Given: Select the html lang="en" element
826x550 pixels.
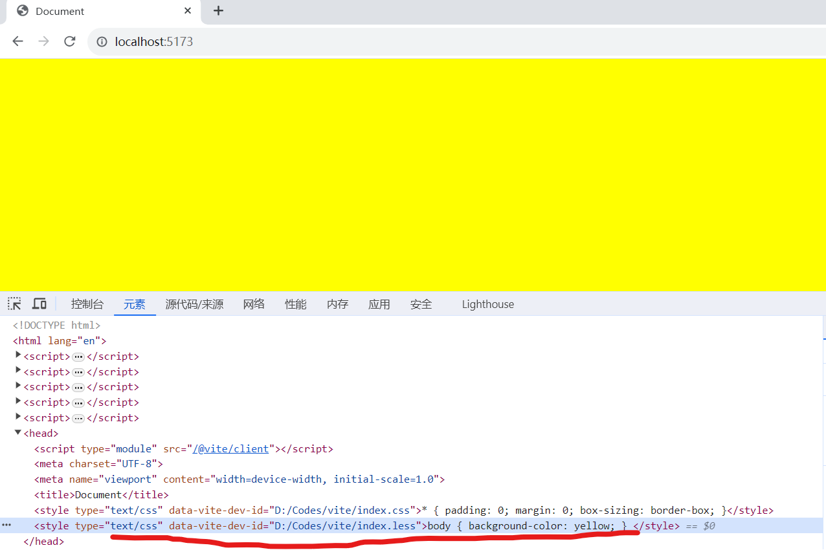Looking at the screenshot, I should pyautogui.click(x=59, y=340).
